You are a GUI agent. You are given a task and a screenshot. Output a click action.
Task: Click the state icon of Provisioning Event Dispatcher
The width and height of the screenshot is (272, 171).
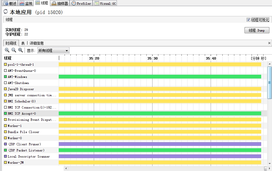(5, 120)
